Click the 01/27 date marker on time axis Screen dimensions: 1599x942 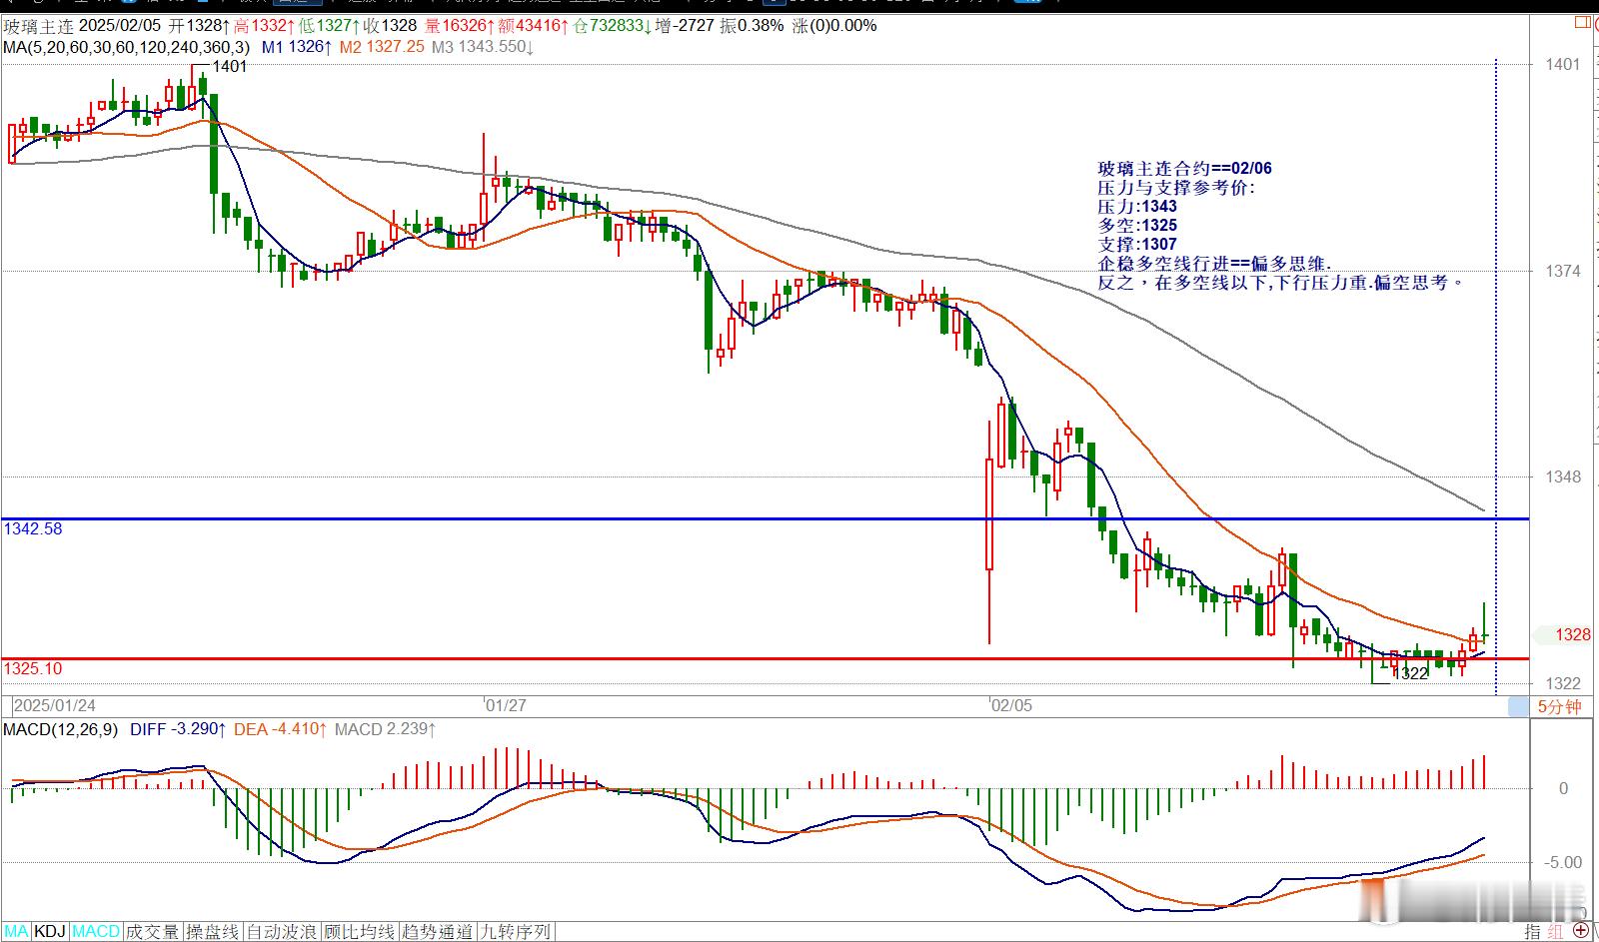click(506, 705)
